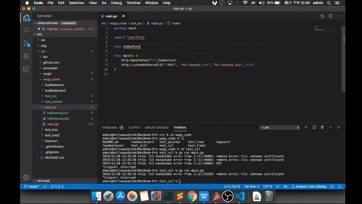Expand the github.com folder
The image size is (362, 204).
pos(64,62)
